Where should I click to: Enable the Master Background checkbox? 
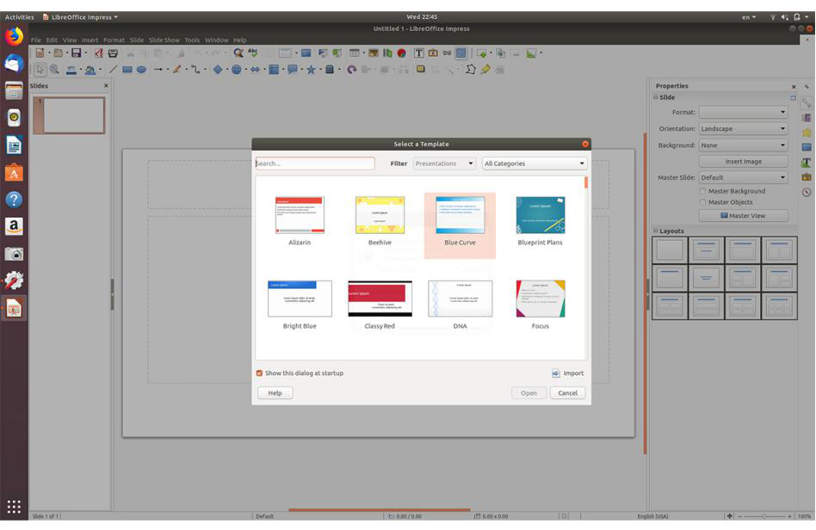(x=702, y=191)
